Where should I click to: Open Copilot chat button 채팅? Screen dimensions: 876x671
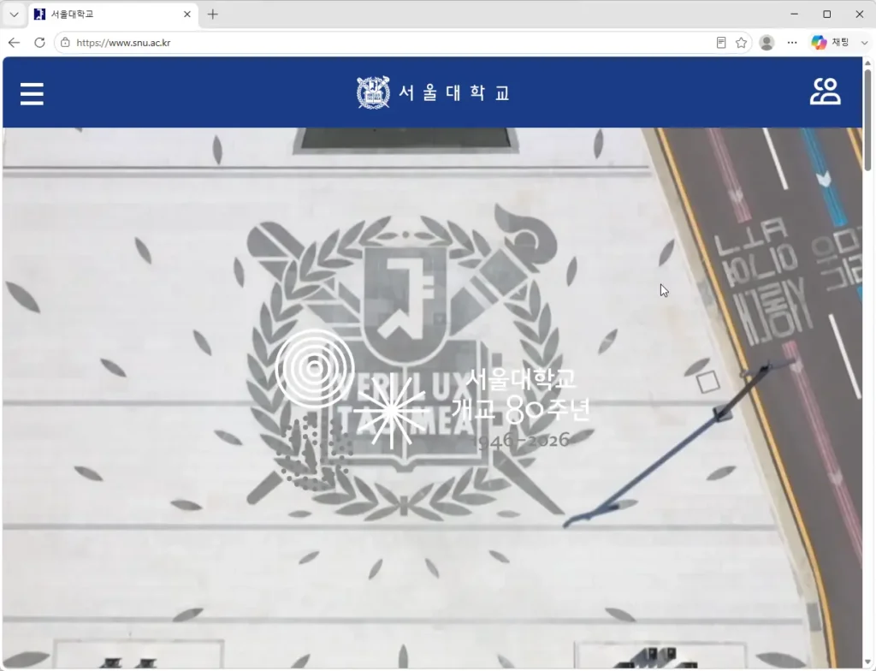[x=830, y=43]
